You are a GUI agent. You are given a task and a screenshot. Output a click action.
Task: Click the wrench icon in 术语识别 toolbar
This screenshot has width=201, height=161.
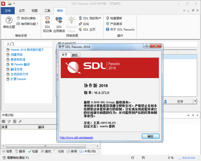[x=20, y=121]
